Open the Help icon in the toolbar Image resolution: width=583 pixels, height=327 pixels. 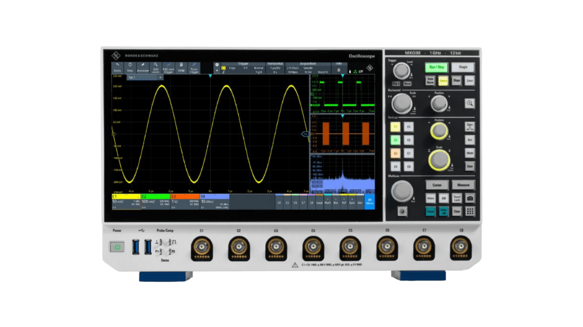click(130, 67)
